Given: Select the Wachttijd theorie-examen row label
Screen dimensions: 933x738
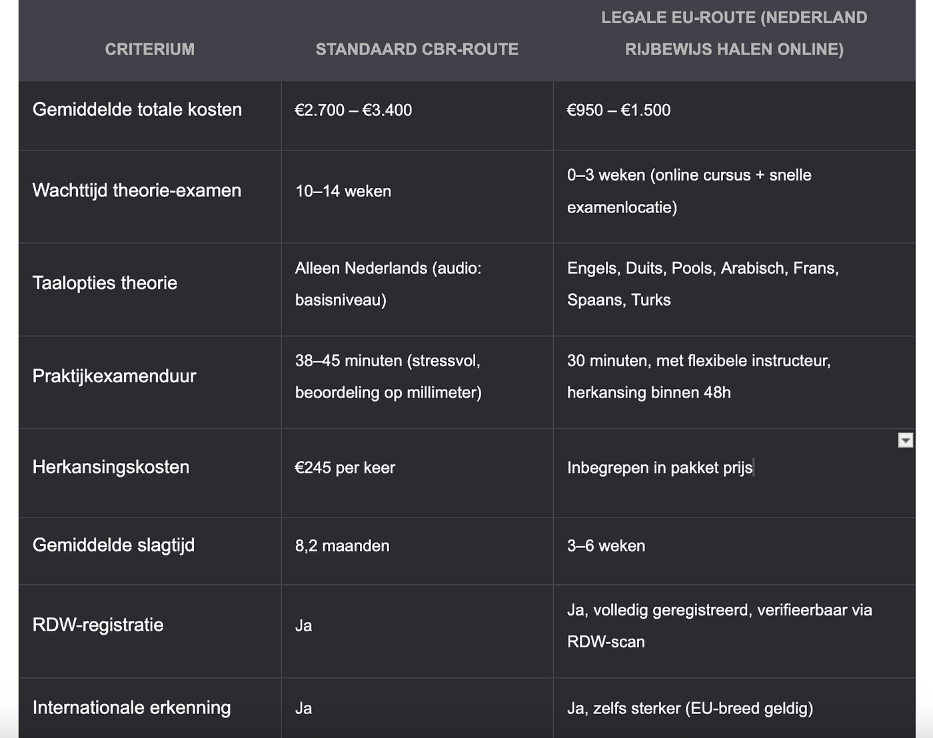Looking at the screenshot, I should tap(137, 191).
